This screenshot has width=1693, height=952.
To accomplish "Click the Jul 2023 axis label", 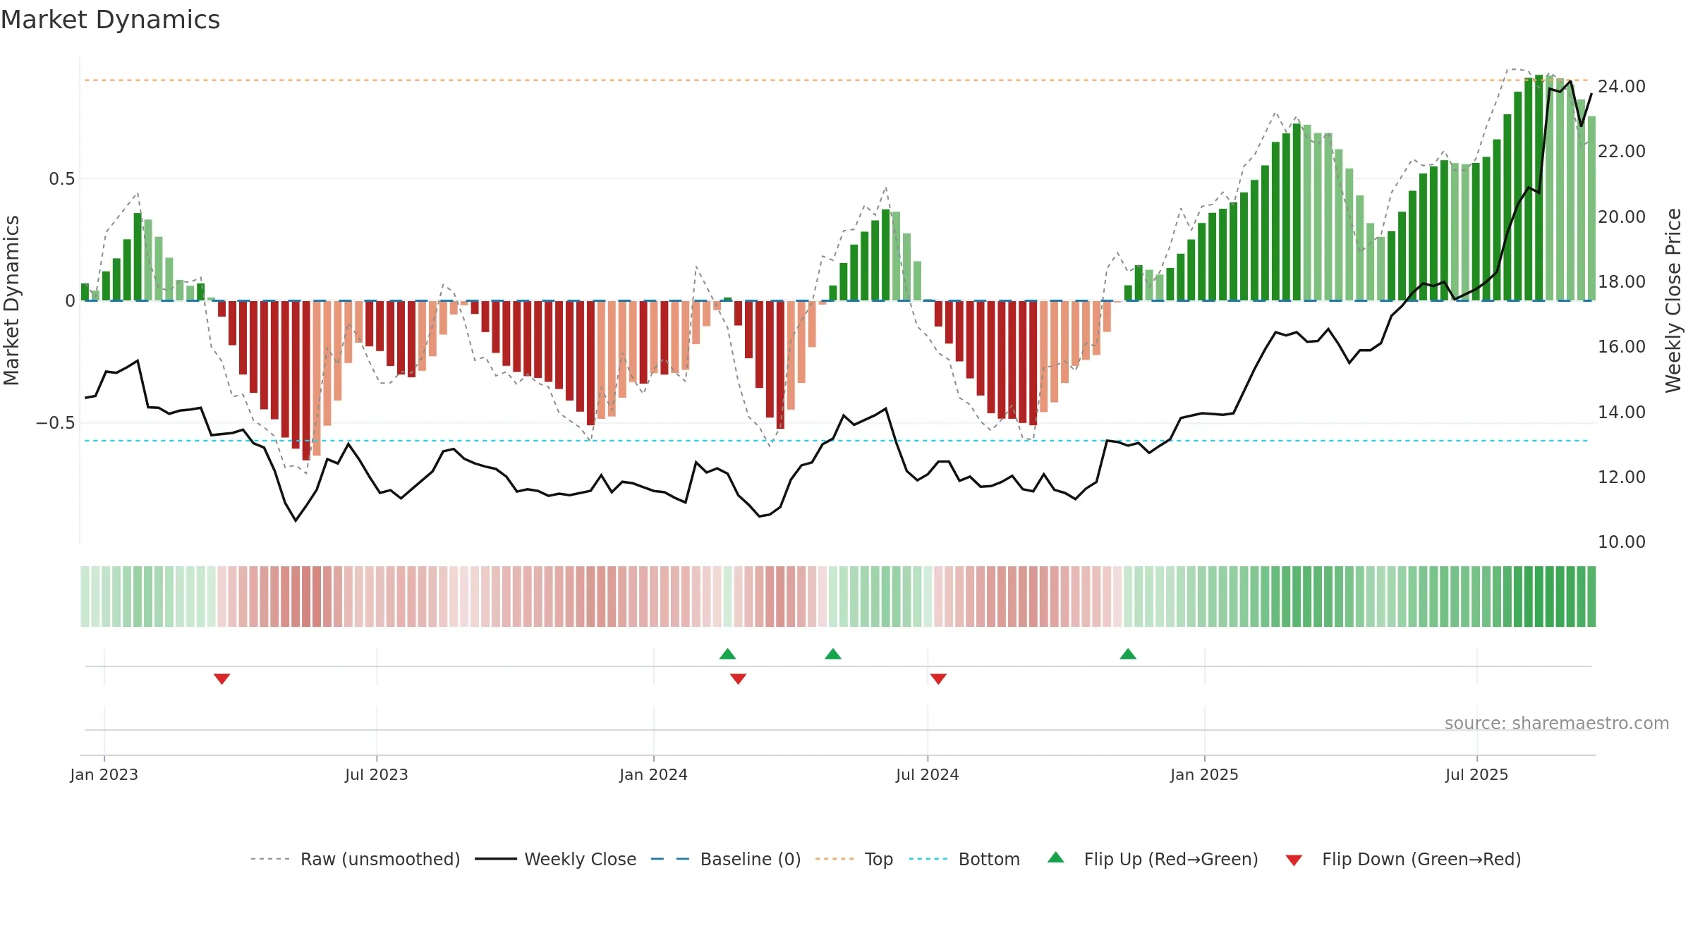I will [x=377, y=774].
